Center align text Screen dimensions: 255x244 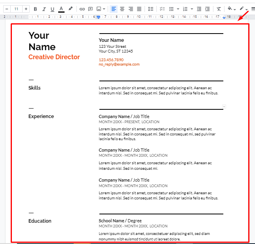pyautogui.click(x=122, y=9)
